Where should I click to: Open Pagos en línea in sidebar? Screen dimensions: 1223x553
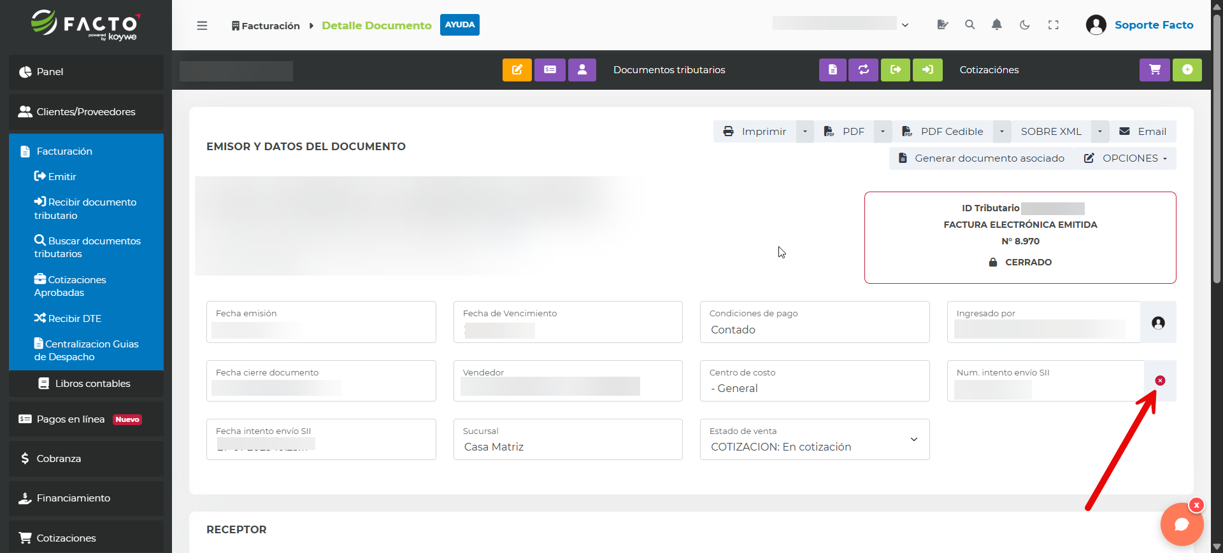86,419
